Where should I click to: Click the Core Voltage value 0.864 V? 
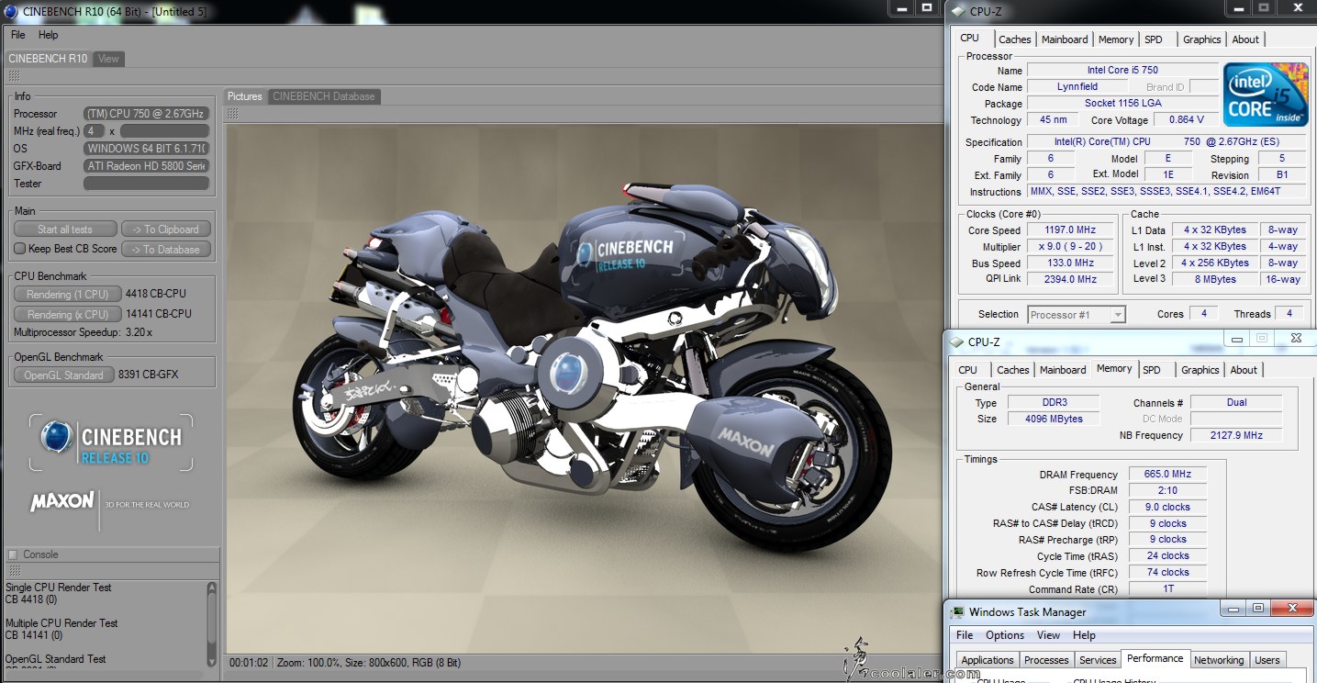pyautogui.click(x=1187, y=120)
